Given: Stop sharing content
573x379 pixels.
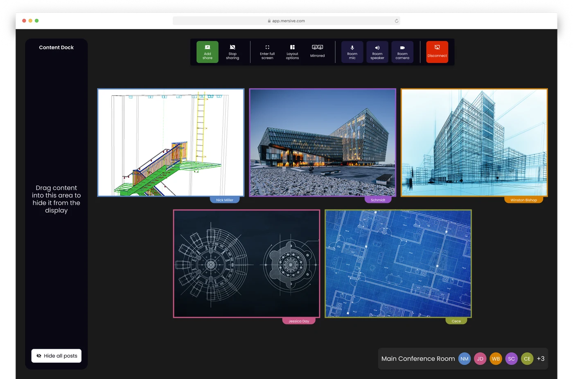Looking at the screenshot, I should pos(232,52).
